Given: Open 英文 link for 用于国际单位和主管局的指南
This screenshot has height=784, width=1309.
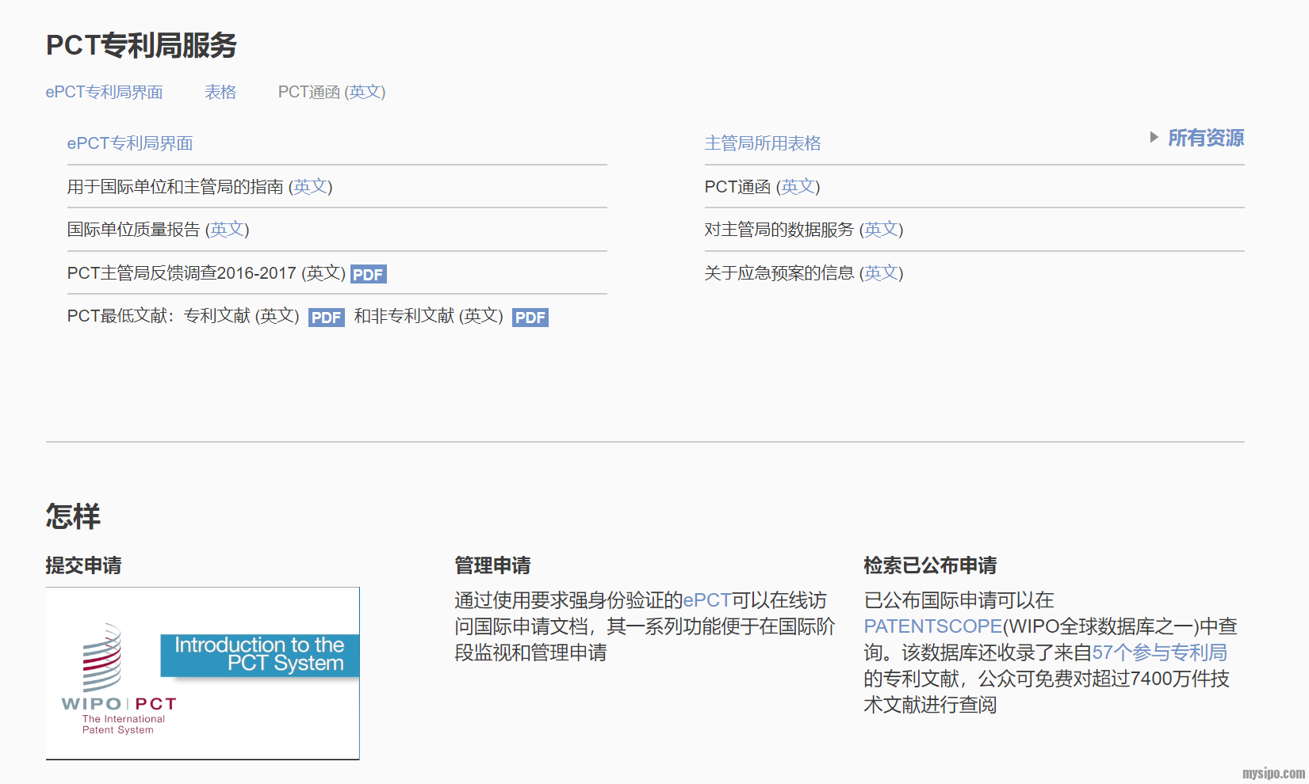Looking at the screenshot, I should pos(310,186).
